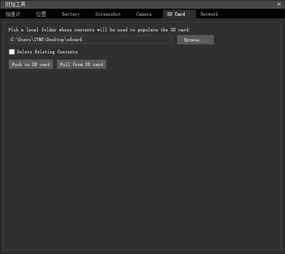Click the "Delete Existing Contents" label text

click(47, 52)
